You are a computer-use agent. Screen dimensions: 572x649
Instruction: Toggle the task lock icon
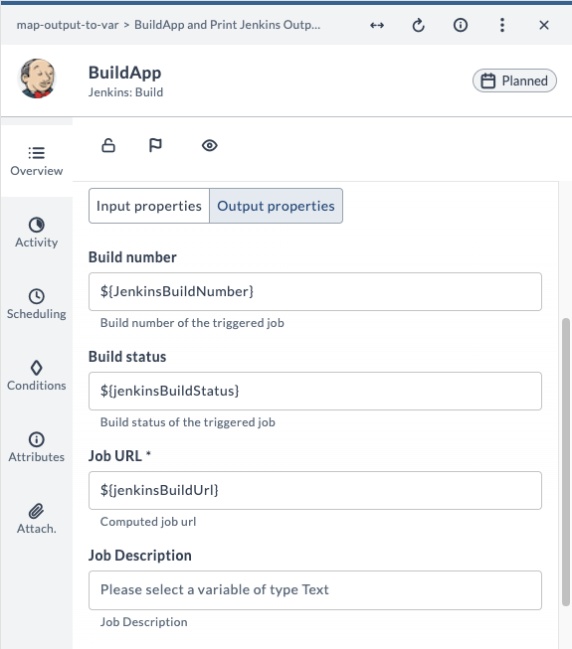(108, 145)
